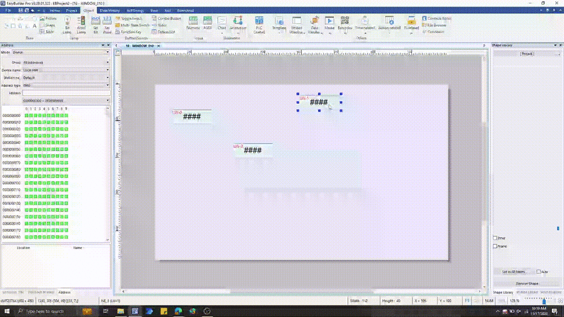The width and height of the screenshot is (564, 317).
Task: Enable the Inner checkbox in Shape Library
Action: (495, 238)
